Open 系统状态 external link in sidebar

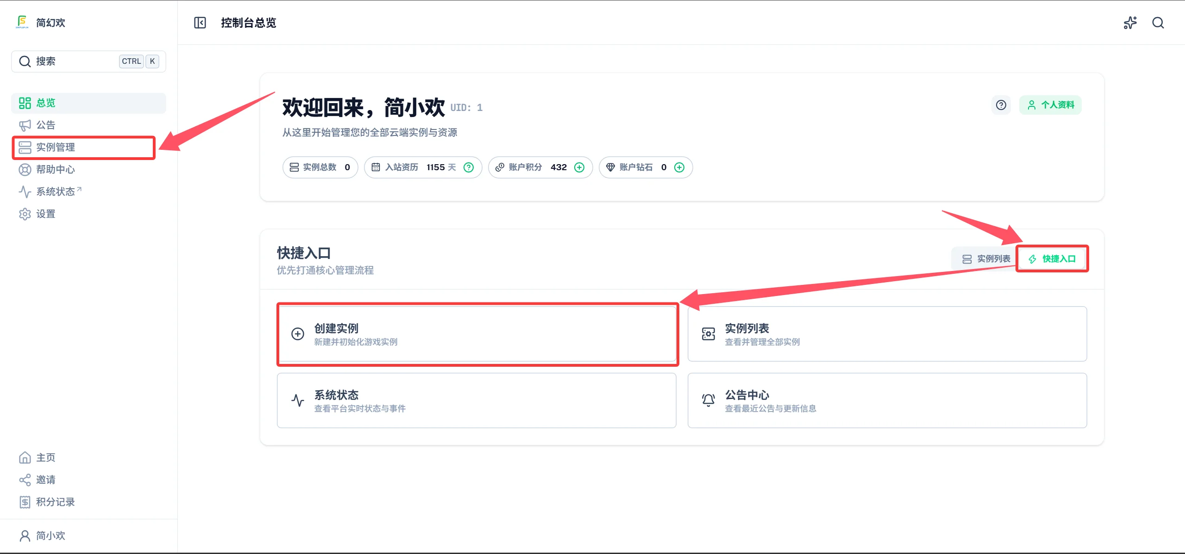88,192
